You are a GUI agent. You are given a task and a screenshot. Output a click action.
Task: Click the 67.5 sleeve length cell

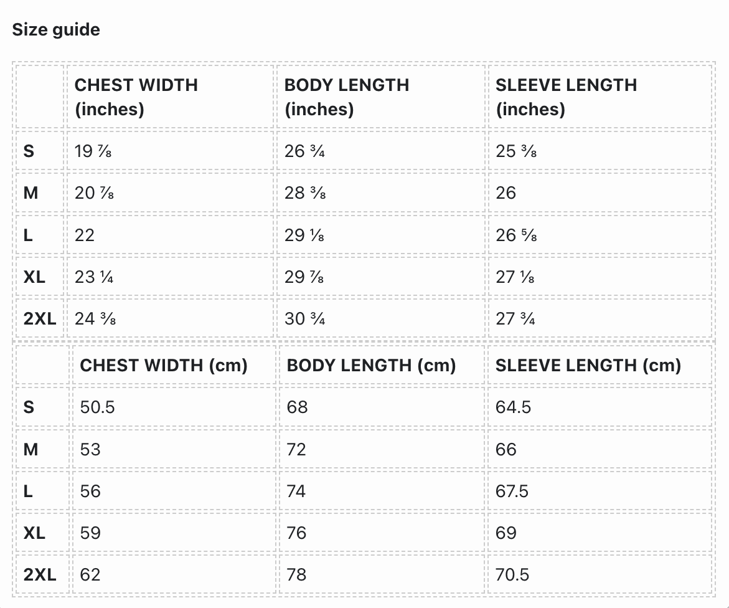512,491
